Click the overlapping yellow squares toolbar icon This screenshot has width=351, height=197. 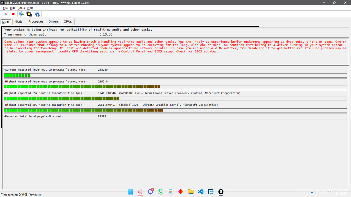[x=29, y=14]
